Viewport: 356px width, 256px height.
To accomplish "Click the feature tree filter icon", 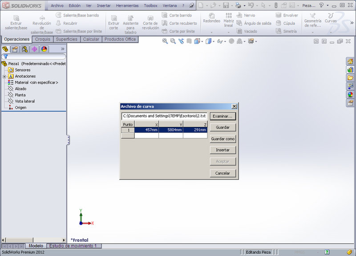I will point(6,57).
